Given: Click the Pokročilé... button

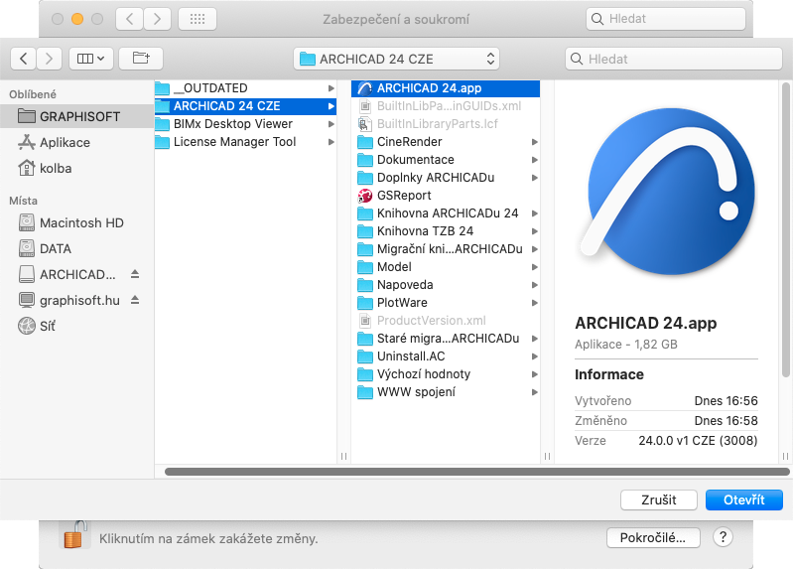Looking at the screenshot, I should point(653,537).
